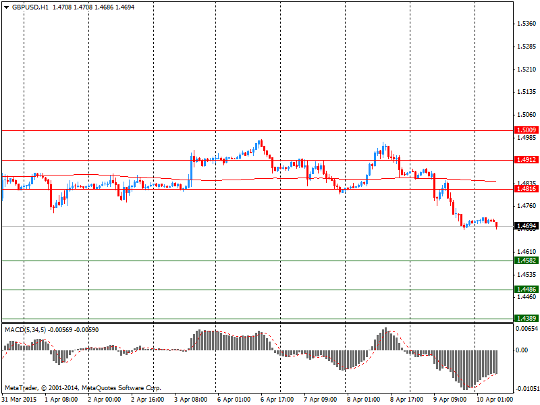Click the 1.4535 price scale value
The width and height of the screenshot is (540, 405).
[526, 275]
